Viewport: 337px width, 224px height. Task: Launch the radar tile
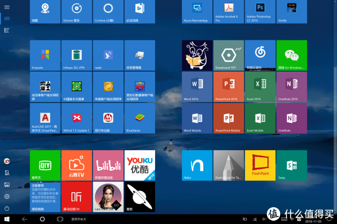(x=108, y=55)
